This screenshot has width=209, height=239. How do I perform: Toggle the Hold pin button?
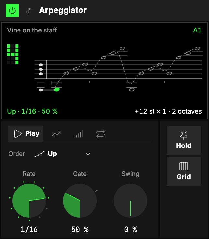(184, 140)
